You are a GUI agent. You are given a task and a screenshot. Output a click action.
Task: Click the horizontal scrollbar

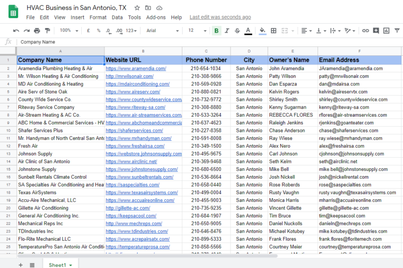coord(148,256)
